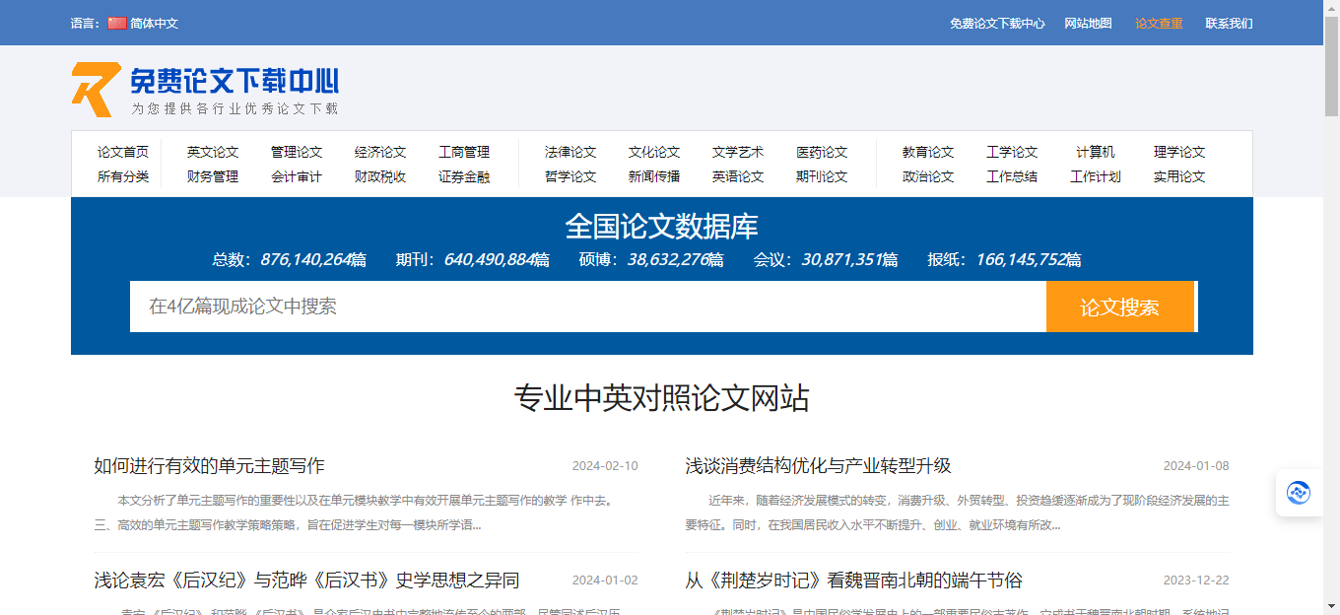The height and width of the screenshot is (615, 1340).
Task: Open the article 如何进行有效的单元主题写作
Action: [209, 467]
